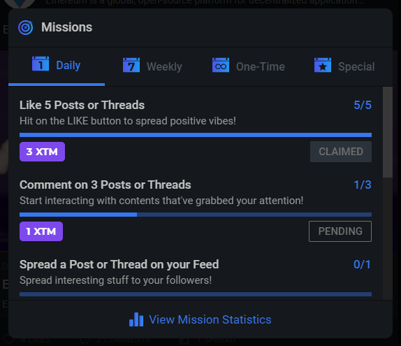
Task: Click the missions list scrollbar thumb
Action: coord(388,132)
